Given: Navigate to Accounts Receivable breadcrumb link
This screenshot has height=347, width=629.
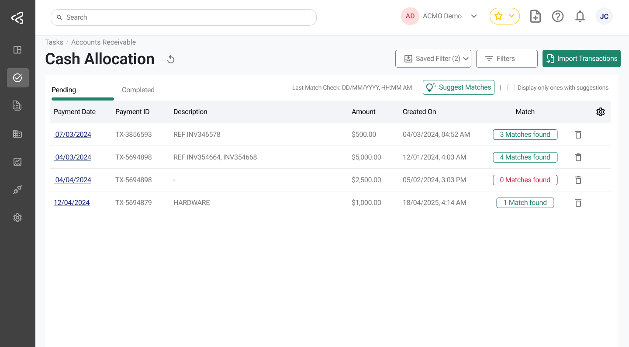Looking at the screenshot, I should click(104, 42).
